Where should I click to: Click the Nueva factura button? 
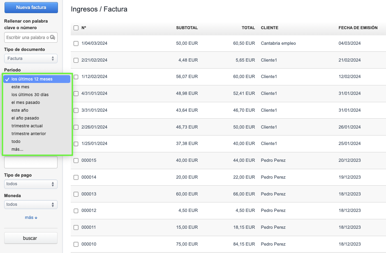pos(31,7)
